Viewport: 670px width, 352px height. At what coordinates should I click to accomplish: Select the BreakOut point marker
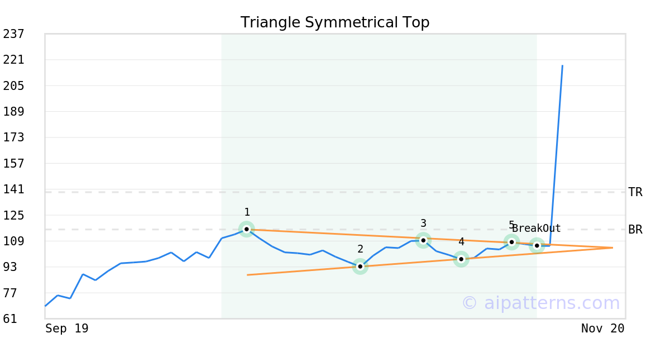537,245
